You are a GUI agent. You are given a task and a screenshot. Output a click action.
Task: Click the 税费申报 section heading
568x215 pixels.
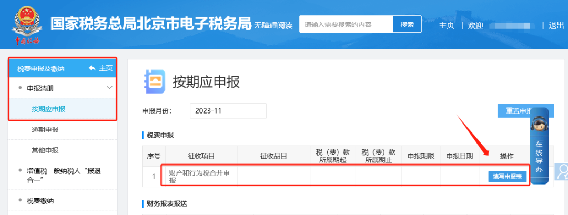pos(160,135)
